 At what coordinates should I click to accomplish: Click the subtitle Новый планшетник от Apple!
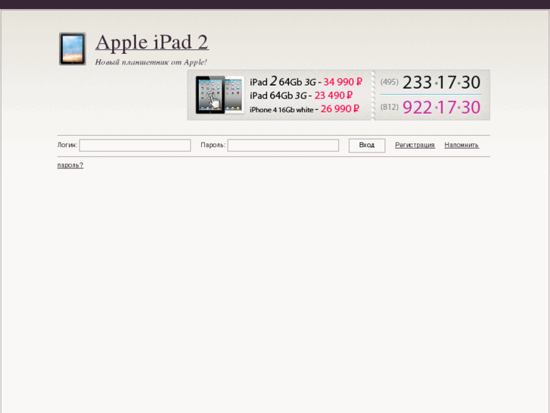coord(151,62)
